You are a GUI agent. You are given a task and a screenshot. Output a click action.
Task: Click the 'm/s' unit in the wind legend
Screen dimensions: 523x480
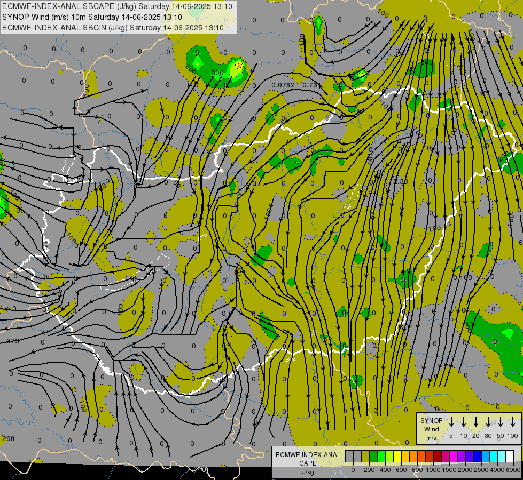(x=431, y=438)
